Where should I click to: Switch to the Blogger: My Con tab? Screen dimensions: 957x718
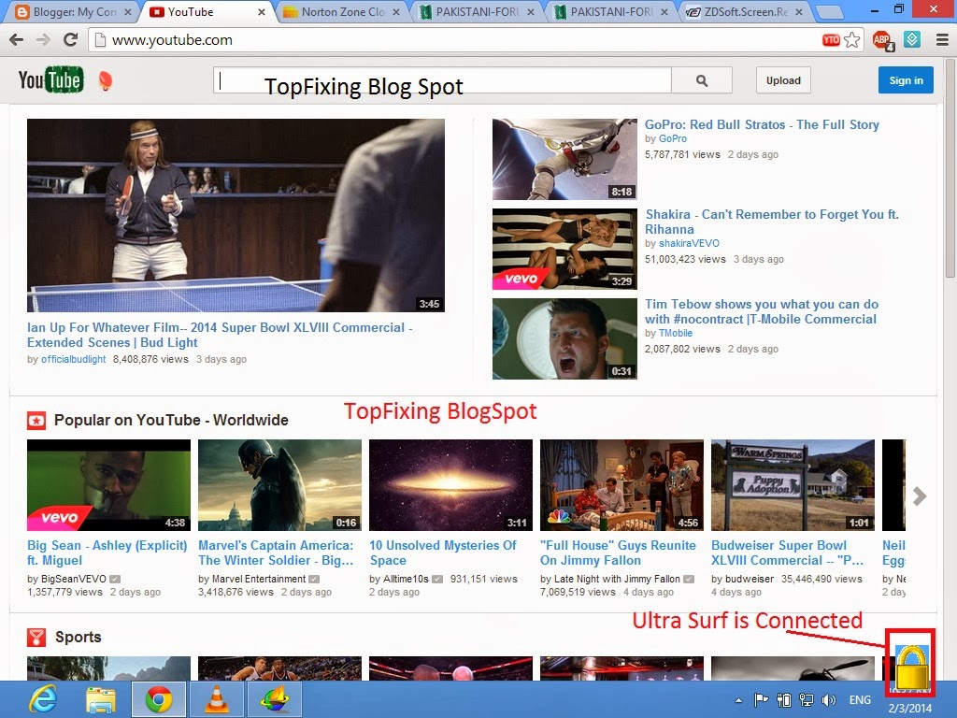click(73, 11)
